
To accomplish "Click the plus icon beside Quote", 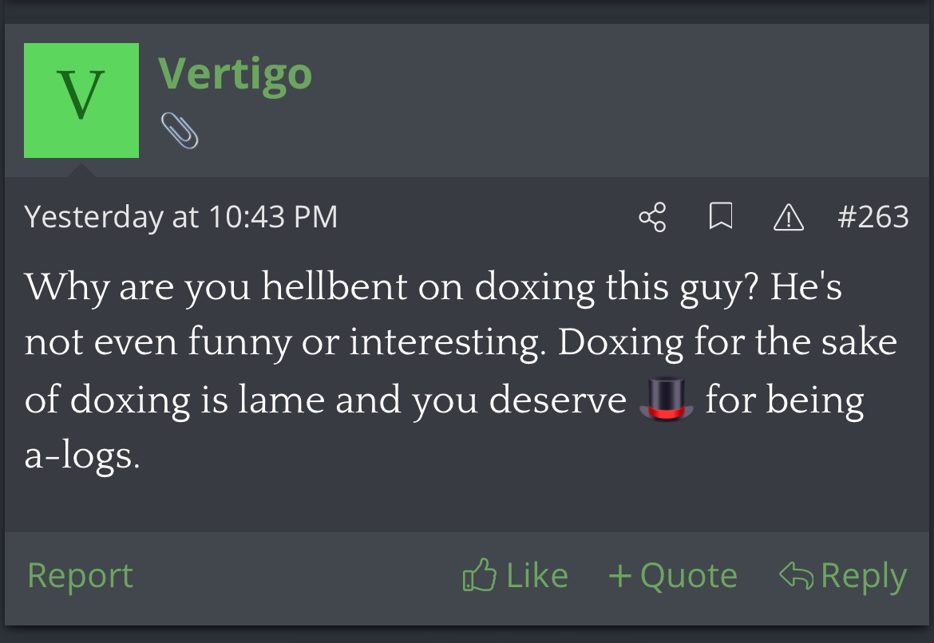I will pyautogui.click(x=620, y=576).
